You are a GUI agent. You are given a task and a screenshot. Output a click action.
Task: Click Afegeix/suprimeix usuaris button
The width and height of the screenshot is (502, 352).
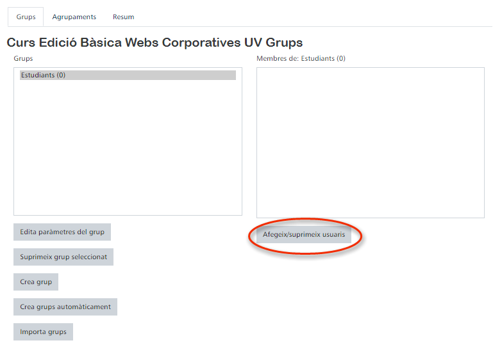coord(303,235)
